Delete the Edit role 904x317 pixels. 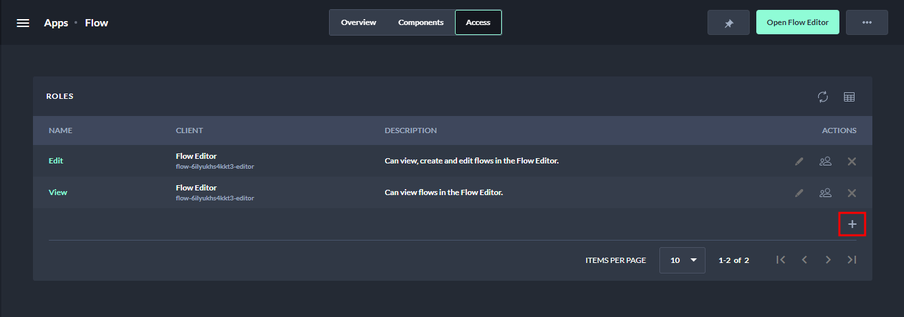pyautogui.click(x=852, y=161)
